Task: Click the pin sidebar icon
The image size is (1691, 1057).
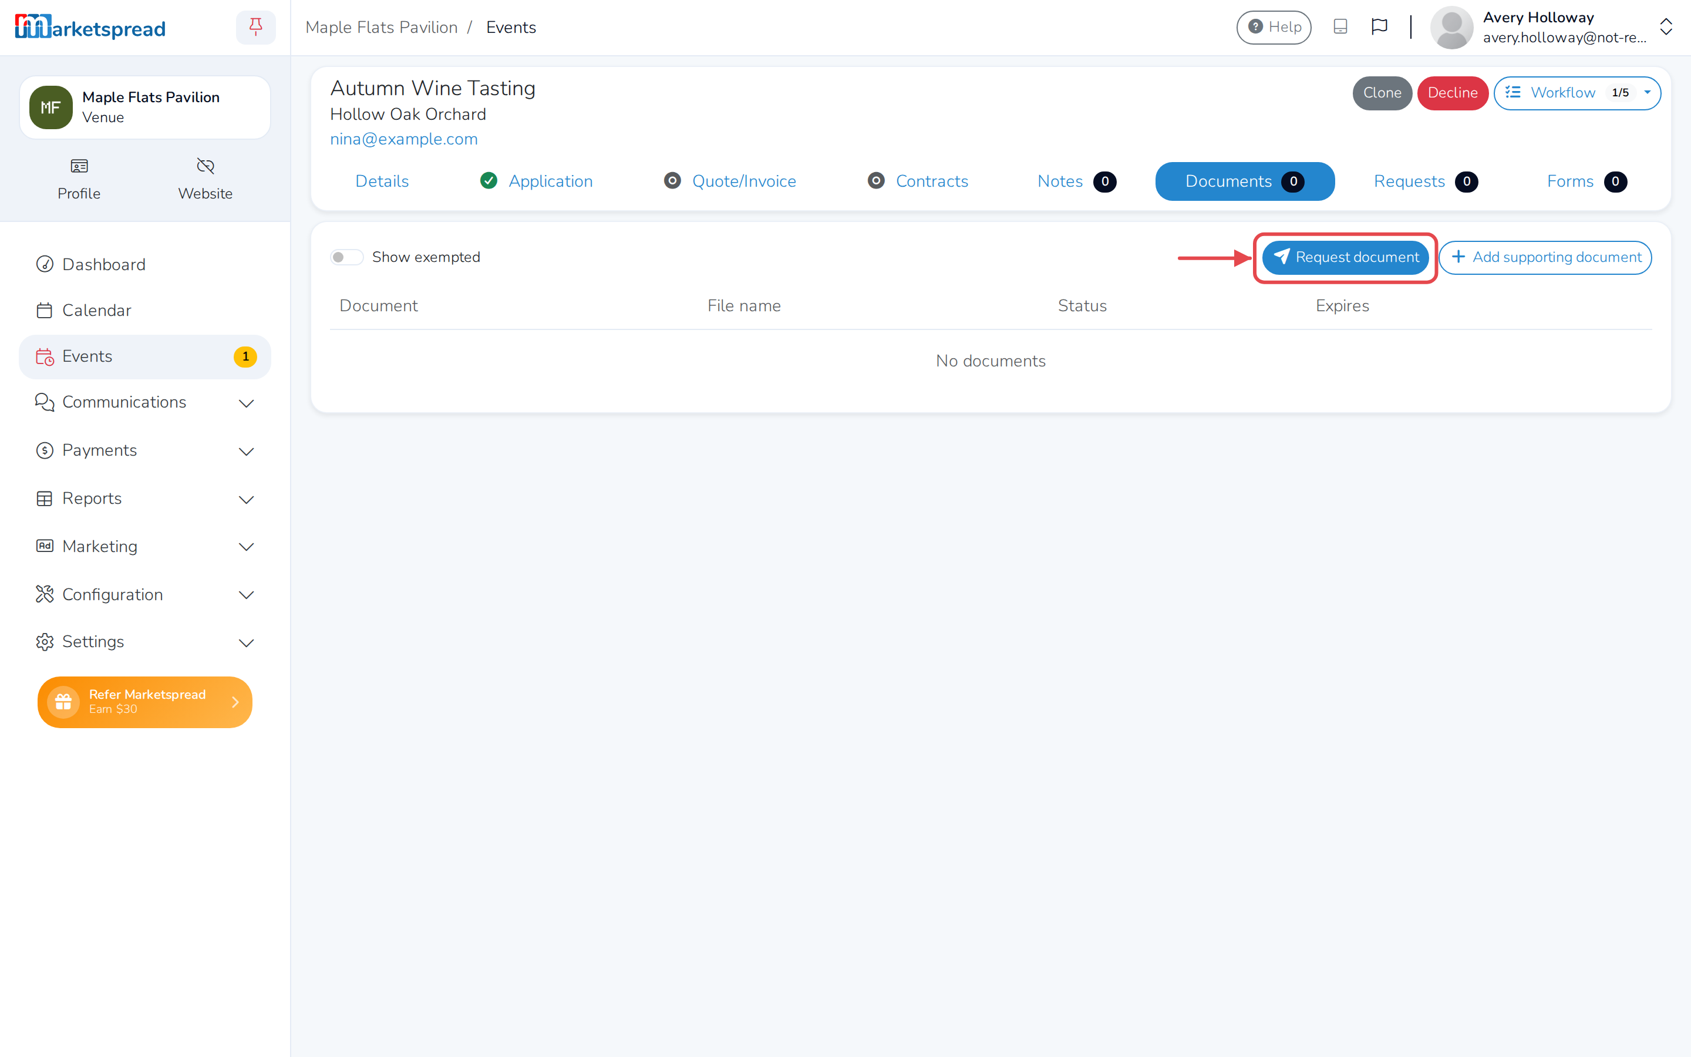Action: [x=256, y=27]
